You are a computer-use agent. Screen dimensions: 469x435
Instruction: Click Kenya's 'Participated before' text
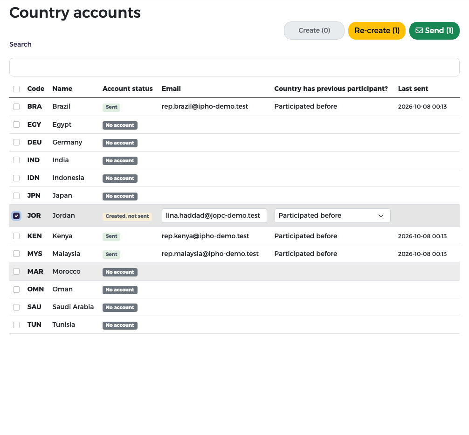click(x=306, y=236)
